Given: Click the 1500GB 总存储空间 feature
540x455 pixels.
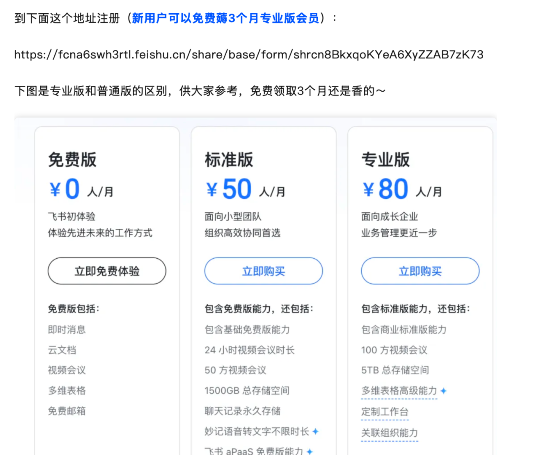Looking at the screenshot, I should click(x=247, y=391).
